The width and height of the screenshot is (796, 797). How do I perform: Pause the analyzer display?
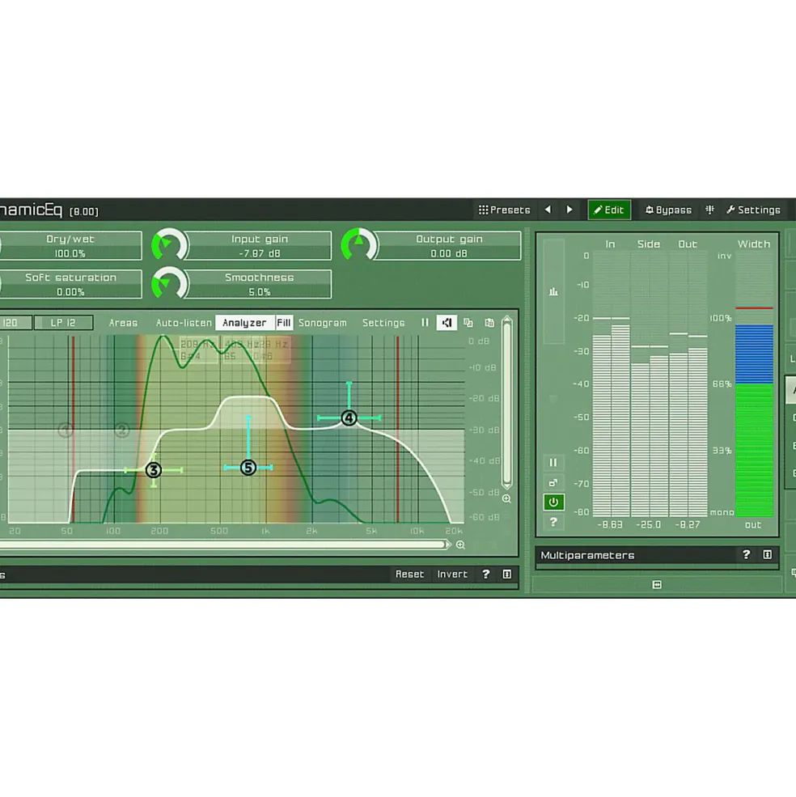click(x=425, y=322)
